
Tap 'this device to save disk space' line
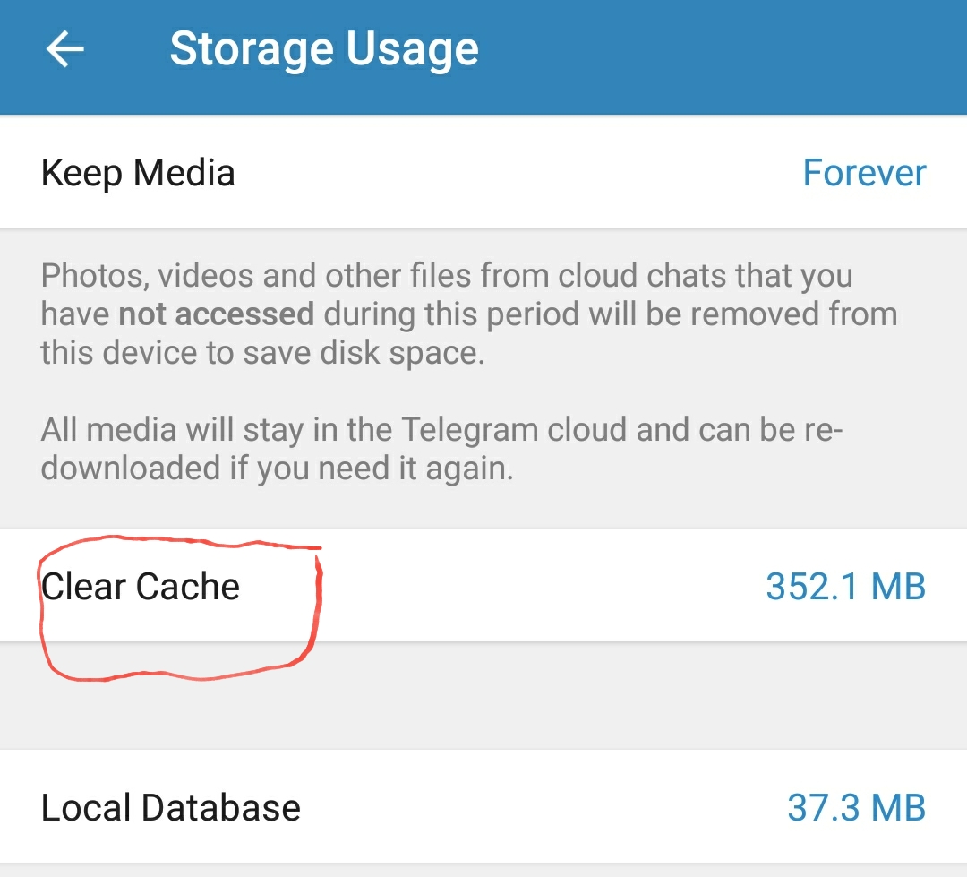[x=262, y=353]
